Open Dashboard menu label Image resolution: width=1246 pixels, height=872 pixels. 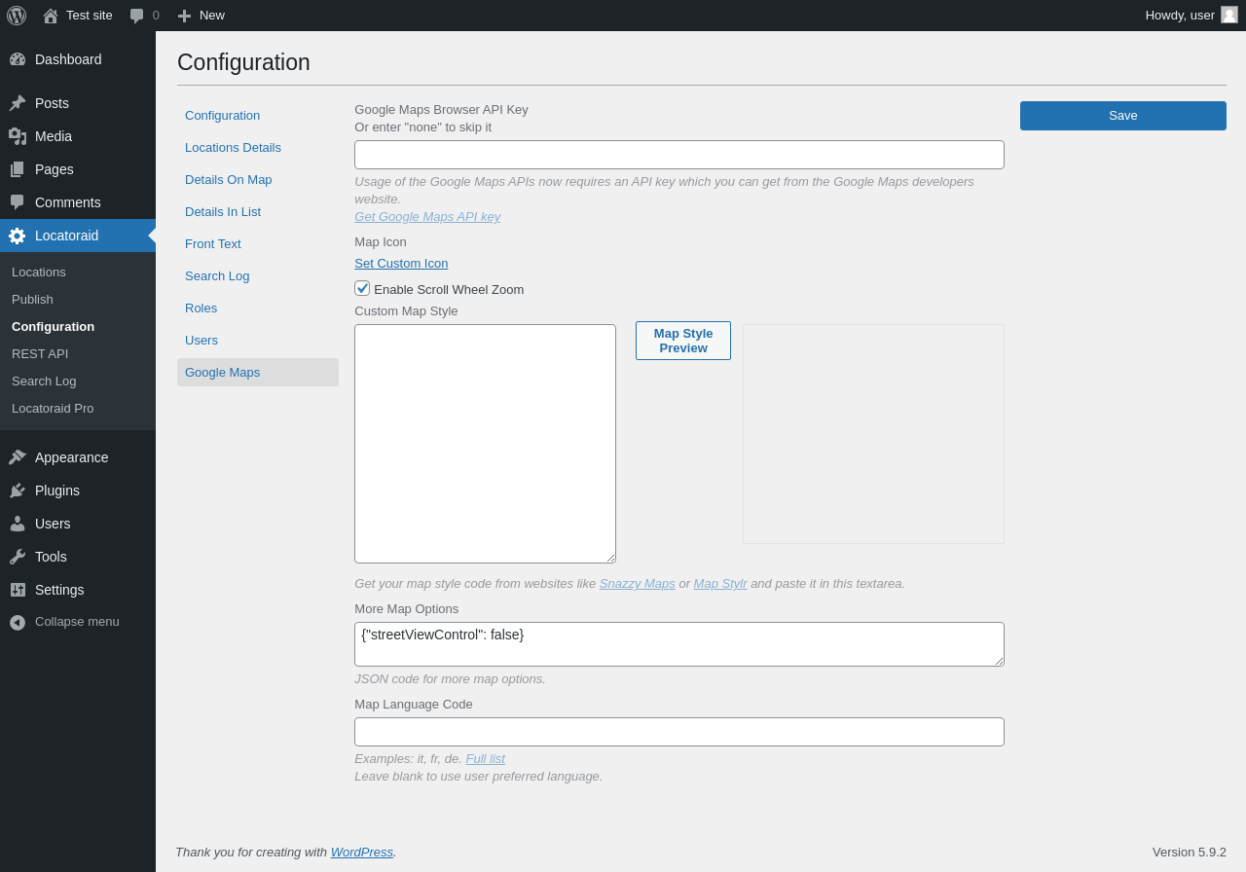coord(68,59)
